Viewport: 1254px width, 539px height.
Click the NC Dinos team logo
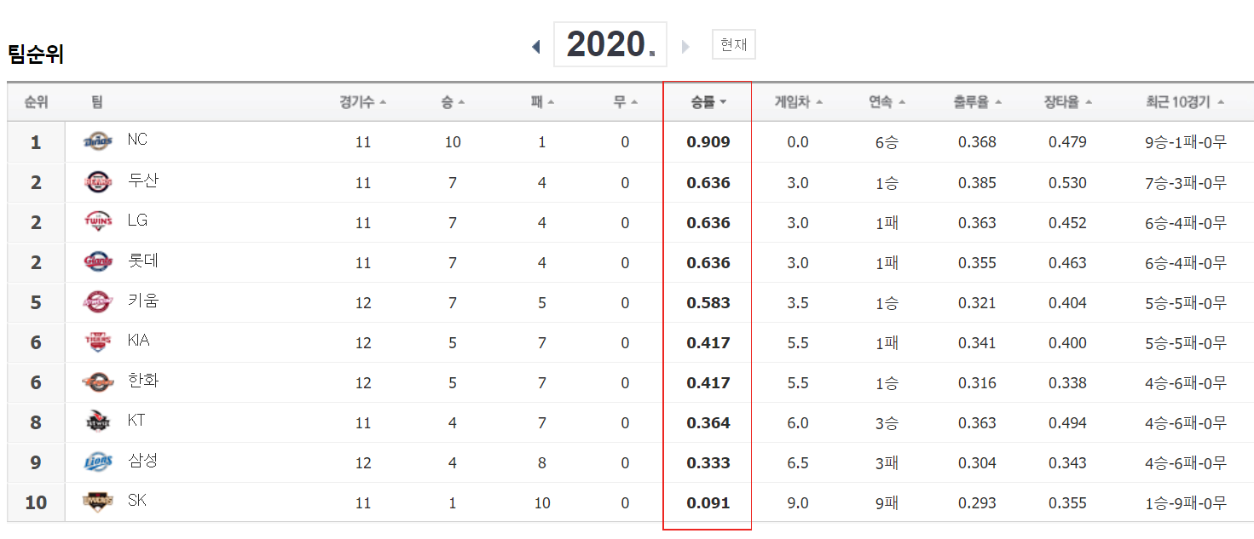(x=98, y=141)
